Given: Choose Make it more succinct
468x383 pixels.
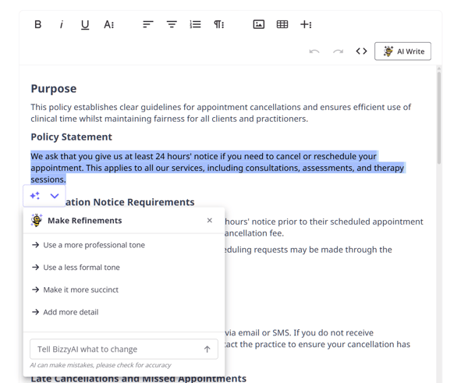Looking at the screenshot, I should coord(80,289).
